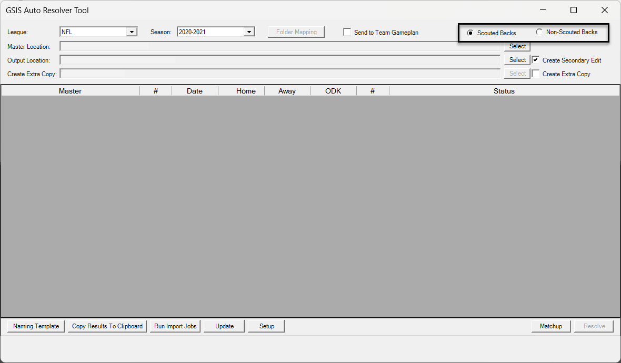Viewport: 621px width, 363px height.
Task: Click Select for Output Location
Action: (x=517, y=60)
